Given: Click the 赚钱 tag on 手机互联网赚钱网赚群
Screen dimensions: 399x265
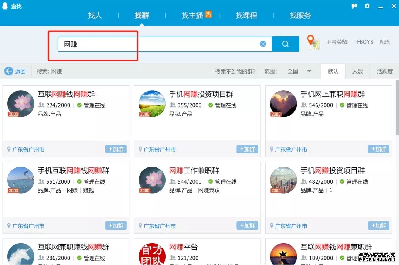Looking at the screenshot, I should (89, 190).
